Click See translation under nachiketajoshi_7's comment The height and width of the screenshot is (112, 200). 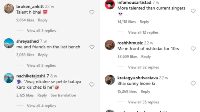coord(63,95)
